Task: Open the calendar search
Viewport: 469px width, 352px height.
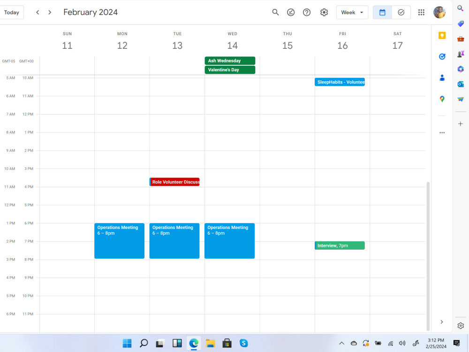Action: pyautogui.click(x=275, y=12)
